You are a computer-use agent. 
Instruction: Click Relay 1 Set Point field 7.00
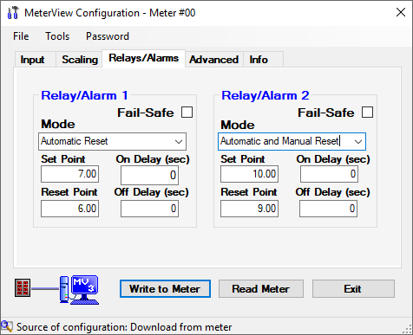point(69,174)
